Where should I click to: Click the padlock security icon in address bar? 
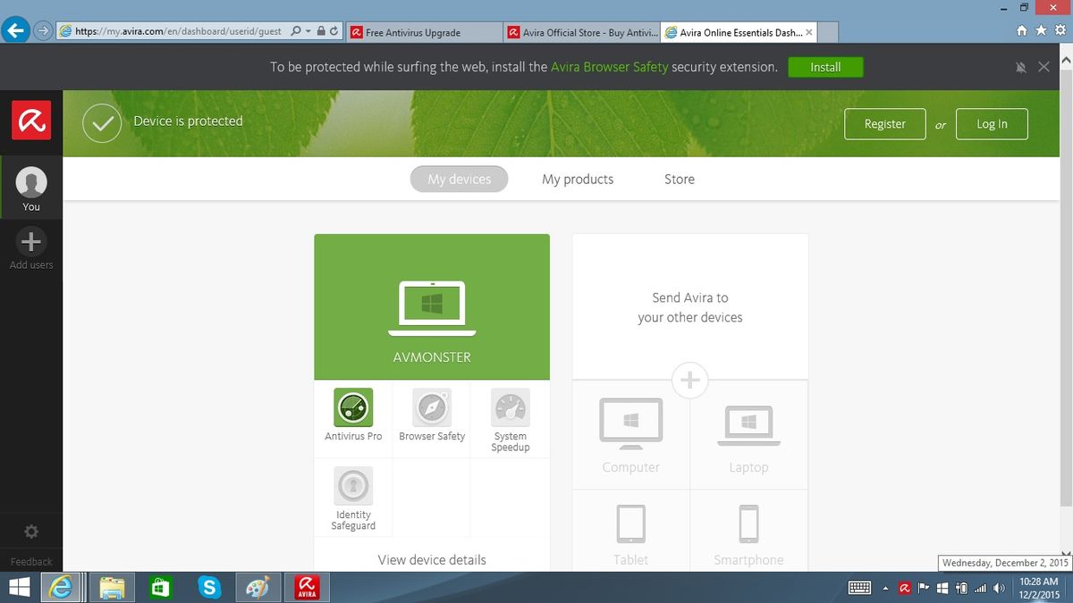pos(321,31)
